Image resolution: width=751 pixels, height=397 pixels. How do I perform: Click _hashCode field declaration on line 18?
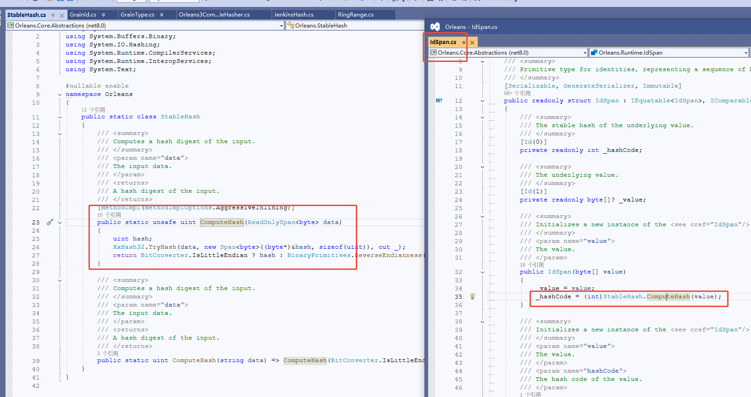[622, 150]
